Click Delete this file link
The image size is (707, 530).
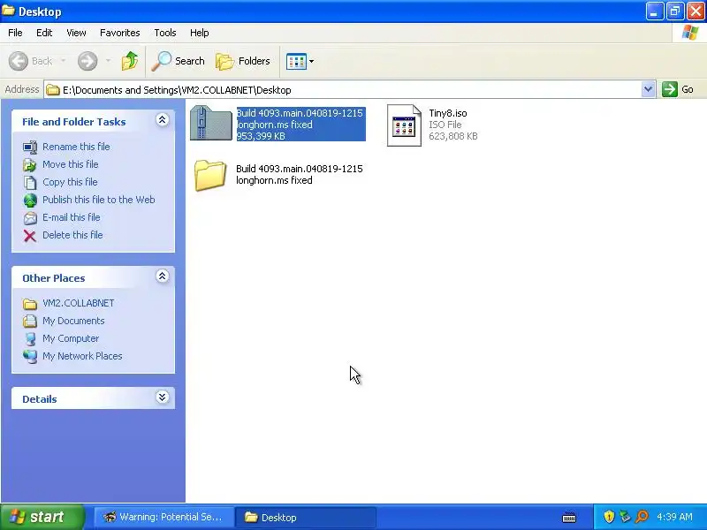(72, 235)
